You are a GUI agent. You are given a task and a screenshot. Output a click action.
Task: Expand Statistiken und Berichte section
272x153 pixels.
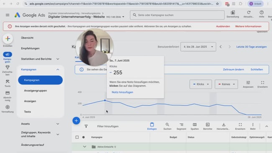pos(58,59)
